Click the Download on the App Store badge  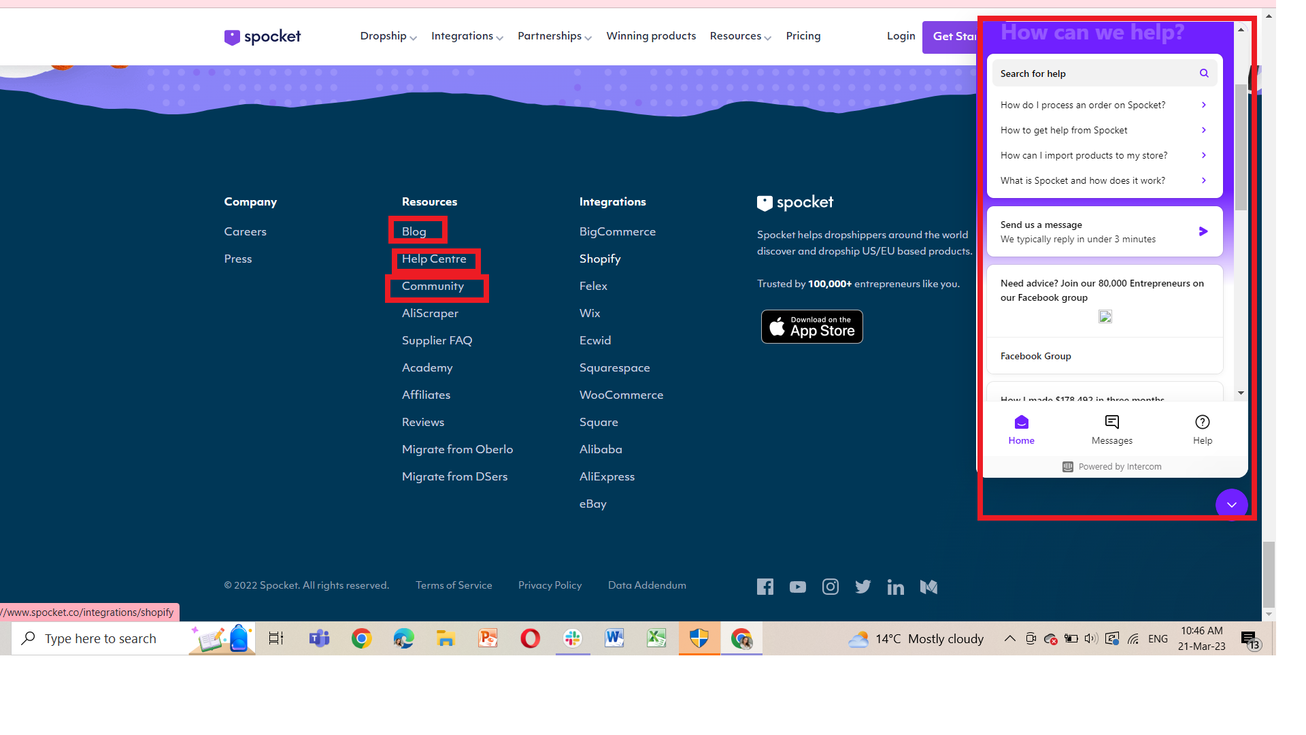[812, 327]
